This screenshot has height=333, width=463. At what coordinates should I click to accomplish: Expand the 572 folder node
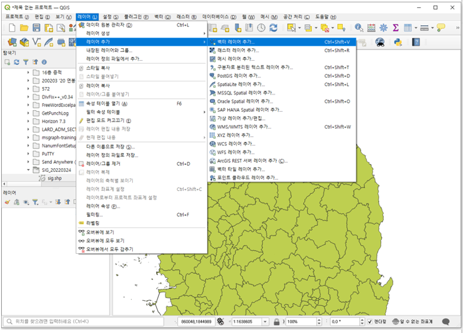coord(29,88)
